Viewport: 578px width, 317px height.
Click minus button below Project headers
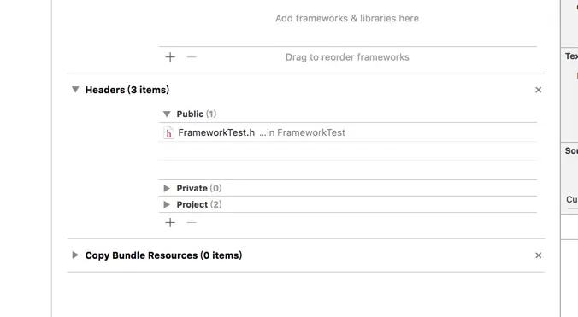click(x=192, y=222)
